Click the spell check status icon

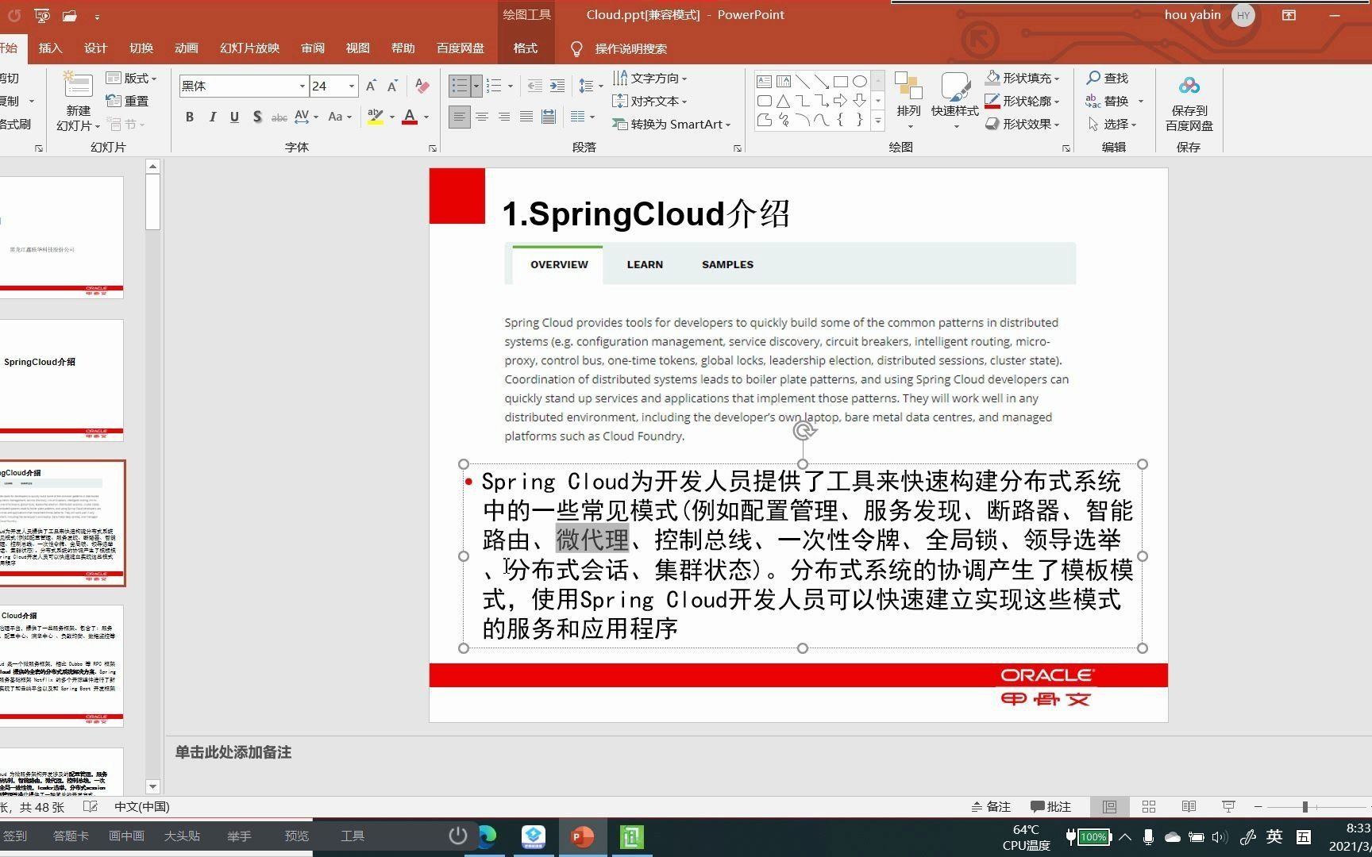click(91, 807)
